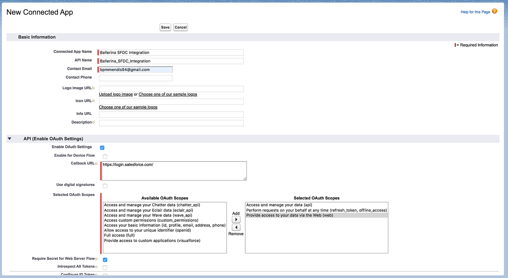Click the Callback URL help icon
This screenshot has width=508, height=278.
tap(95, 163)
